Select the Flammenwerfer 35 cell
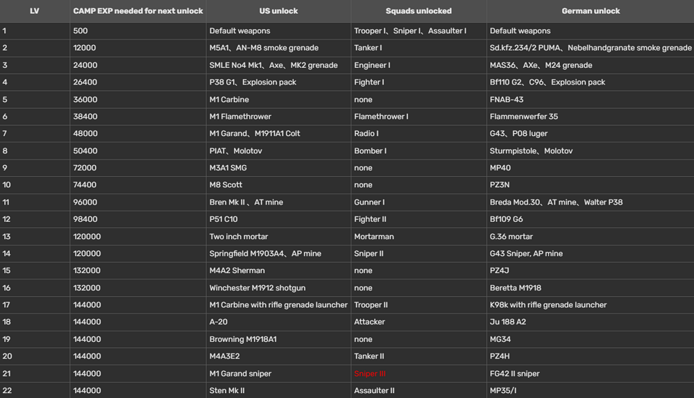Image resolution: width=694 pixels, height=398 pixels. (x=591, y=116)
